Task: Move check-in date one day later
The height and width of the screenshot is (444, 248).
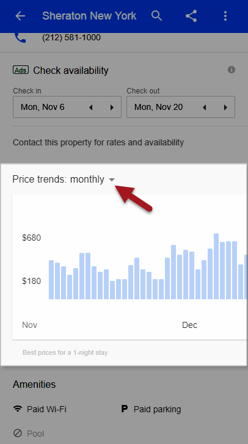Action: (112, 107)
